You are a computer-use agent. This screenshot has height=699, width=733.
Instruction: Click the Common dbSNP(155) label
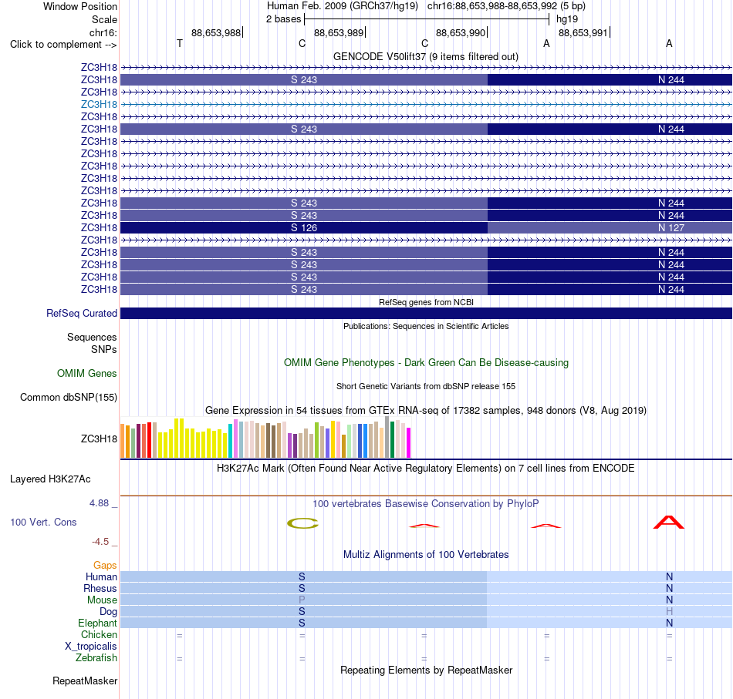point(69,398)
